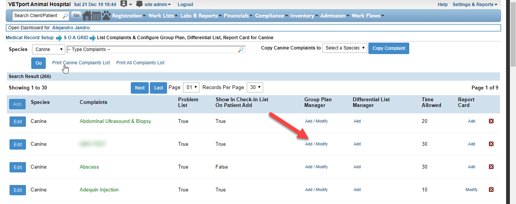
Task: Click Add / Modify for Adequin Injection
Action: (317, 190)
